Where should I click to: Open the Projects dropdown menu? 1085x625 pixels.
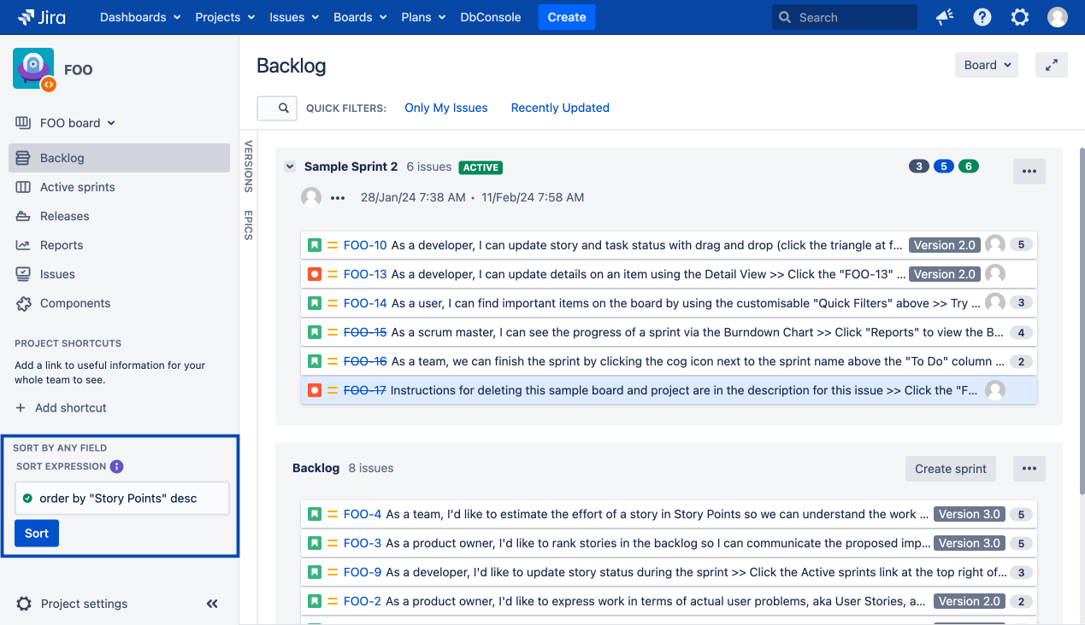[225, 17]
